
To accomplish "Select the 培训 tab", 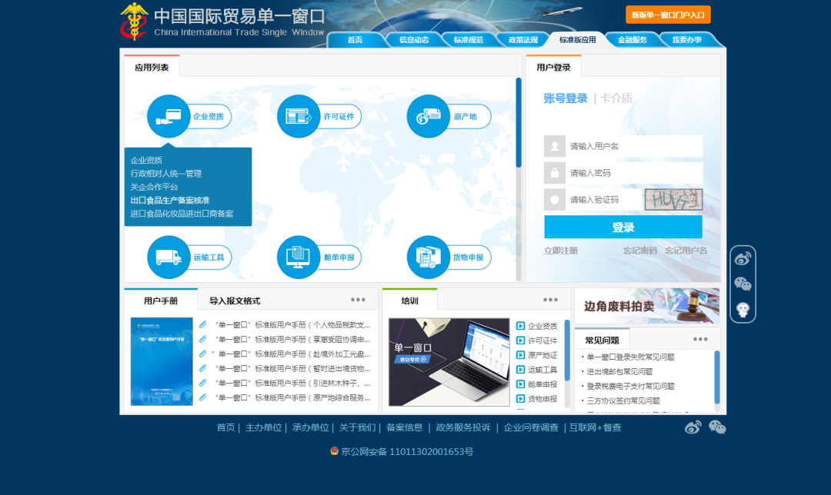I will (409, 301).
